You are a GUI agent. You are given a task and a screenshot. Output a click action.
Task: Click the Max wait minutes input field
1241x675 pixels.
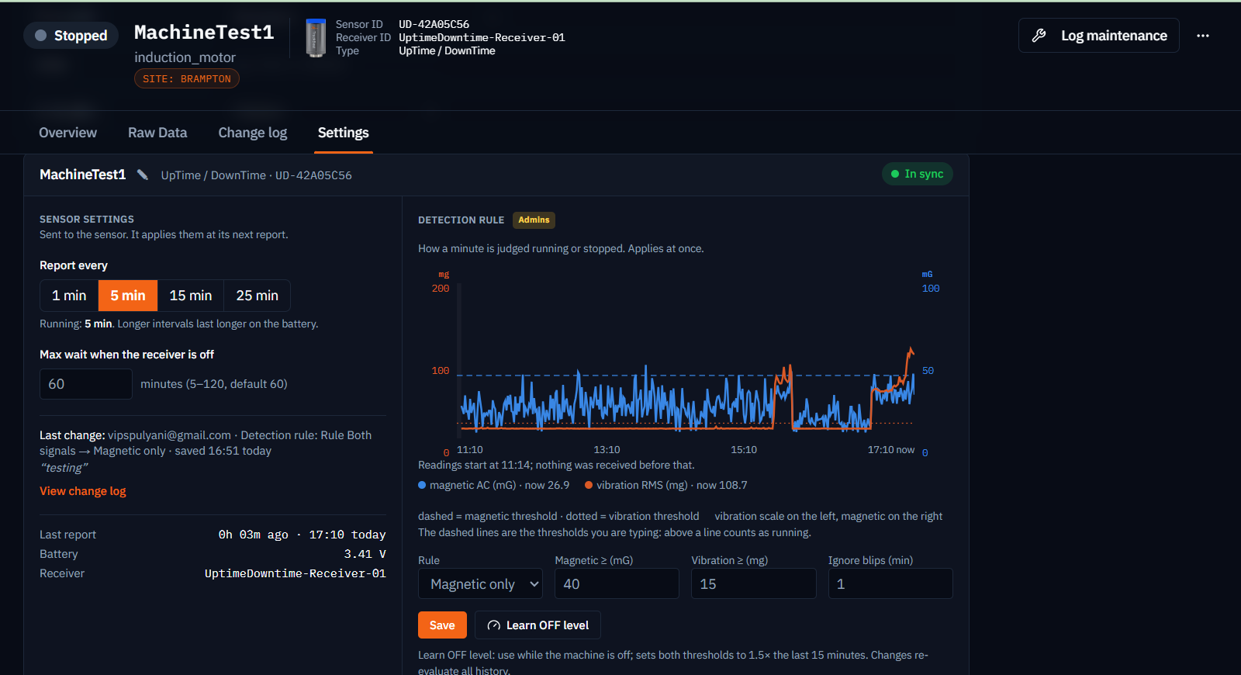point(86,384)
